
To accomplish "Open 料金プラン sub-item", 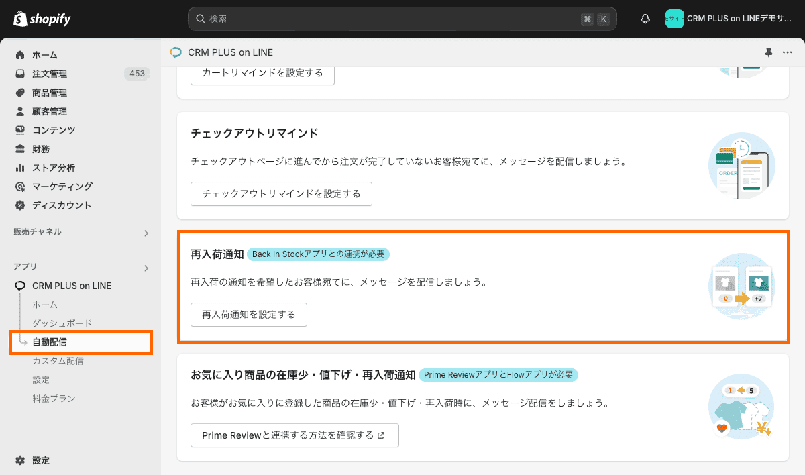I will tap(54, 399).
